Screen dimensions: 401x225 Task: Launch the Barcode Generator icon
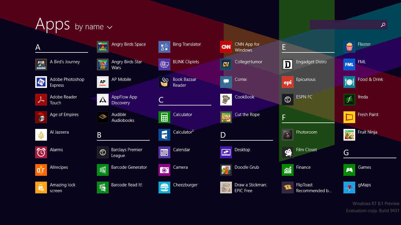tap(103, 170)
